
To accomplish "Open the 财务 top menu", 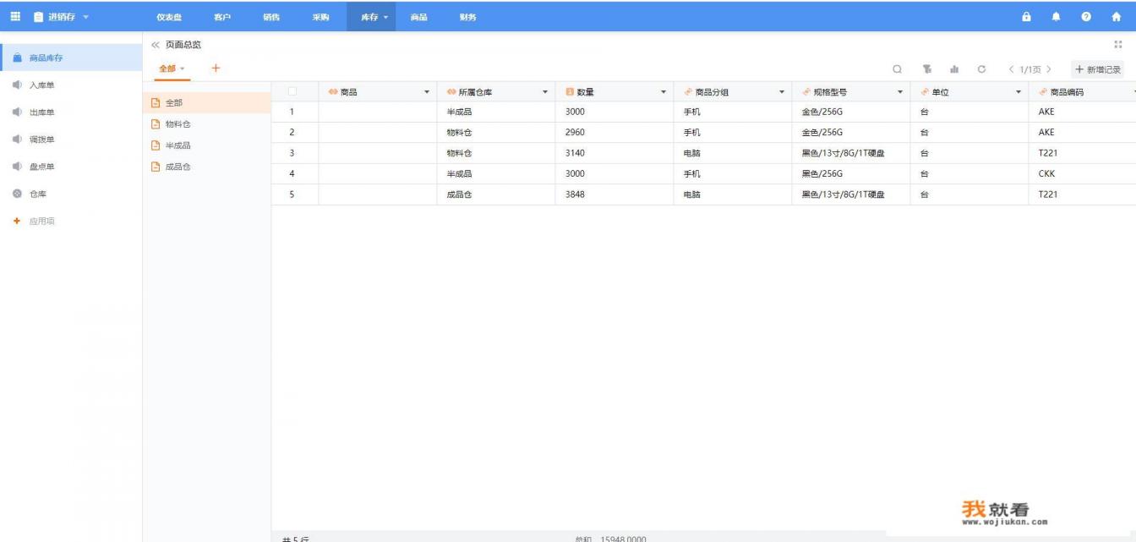I will (x=467, y=17).
